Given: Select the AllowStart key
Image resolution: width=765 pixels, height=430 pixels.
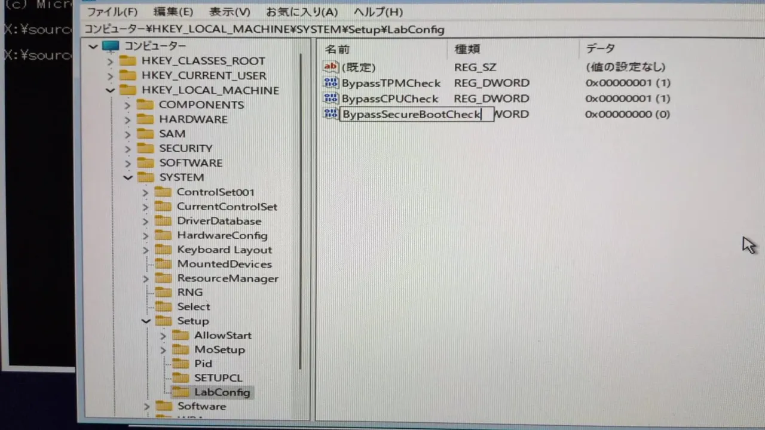Looking at the screenshot, I should tap(223, 336).
